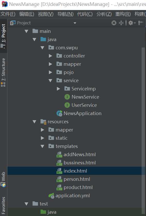Click the index.html file icon
The image size is (146, 216).
click(59, 171)
